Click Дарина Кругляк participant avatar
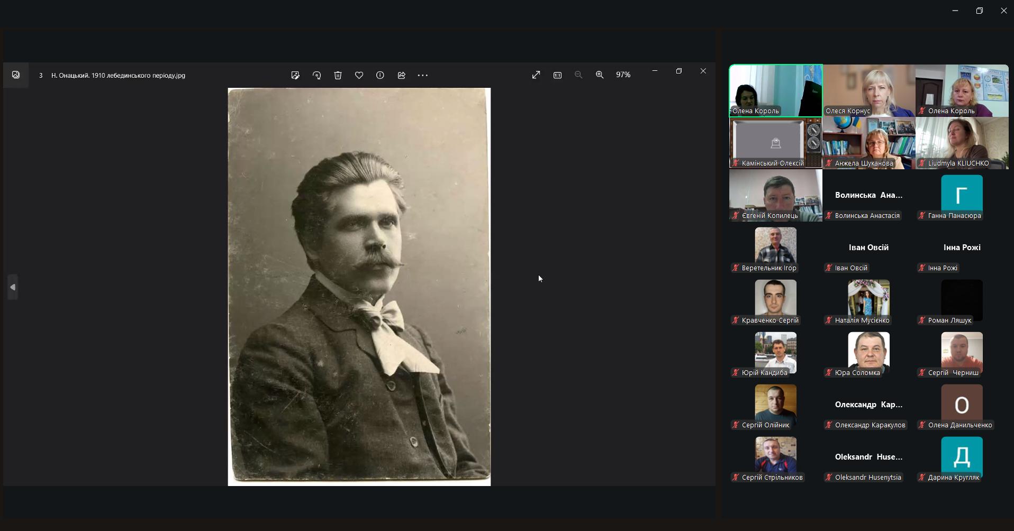1014x531 pixels. point(962,456)
